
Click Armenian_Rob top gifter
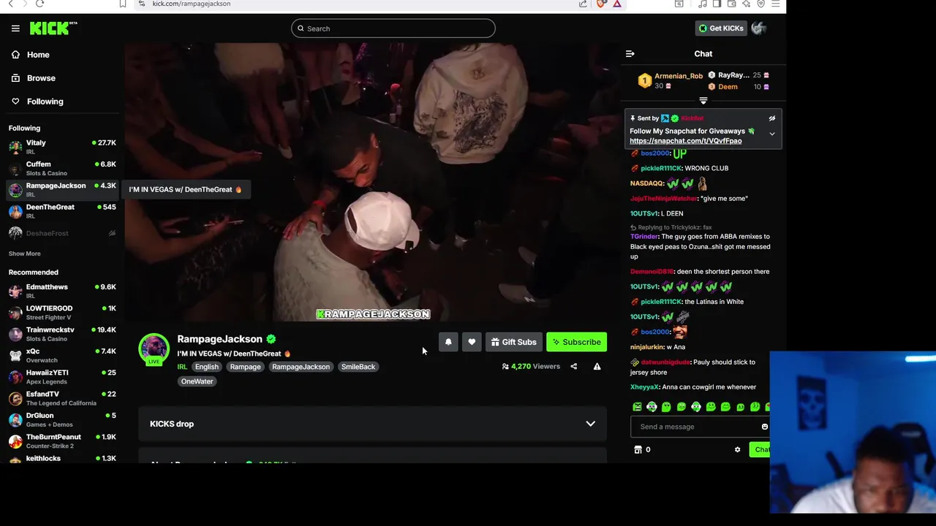click(678, 76)
